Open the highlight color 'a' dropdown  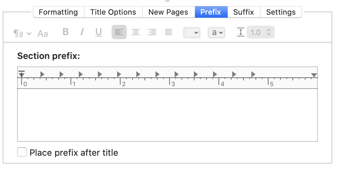tap(216, 33)
